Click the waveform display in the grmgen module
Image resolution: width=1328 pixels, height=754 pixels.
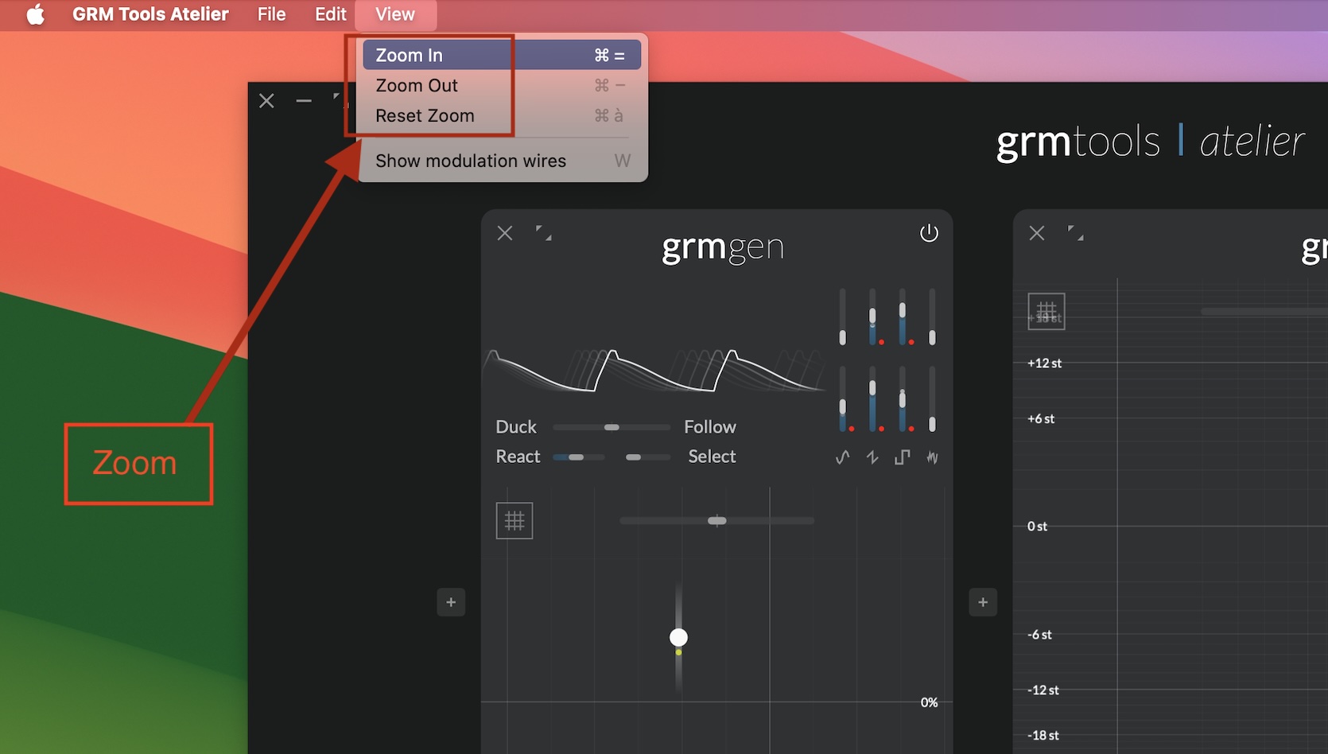pyautogui.click(x=655, y=371)
